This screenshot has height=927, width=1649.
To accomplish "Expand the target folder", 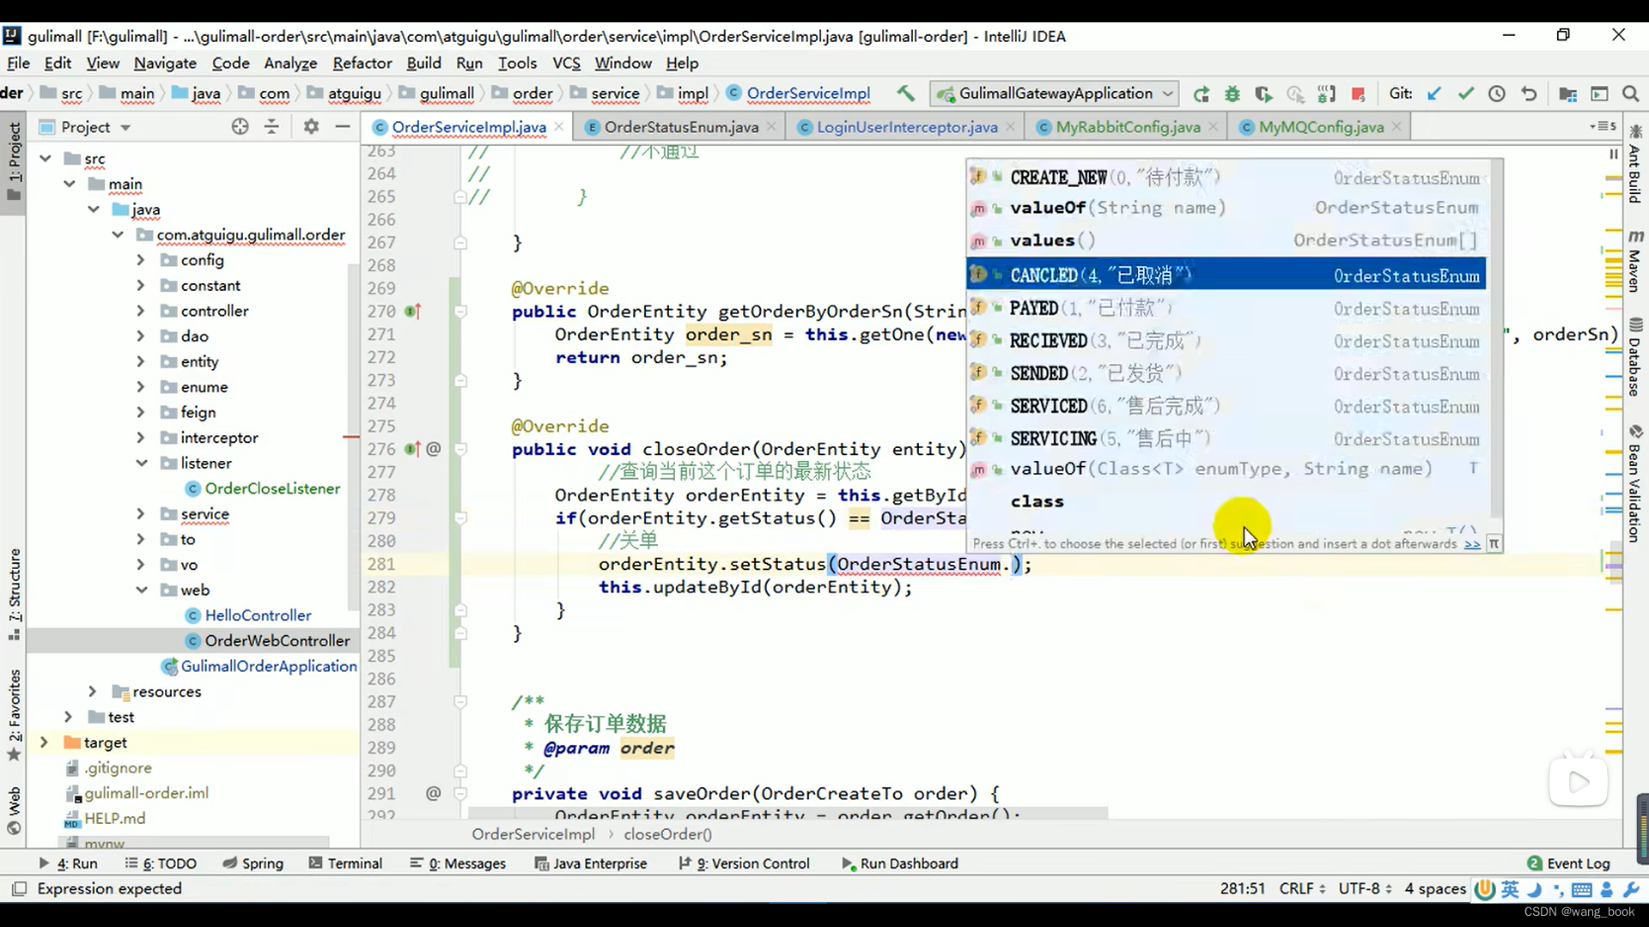I will pos(44,742).
